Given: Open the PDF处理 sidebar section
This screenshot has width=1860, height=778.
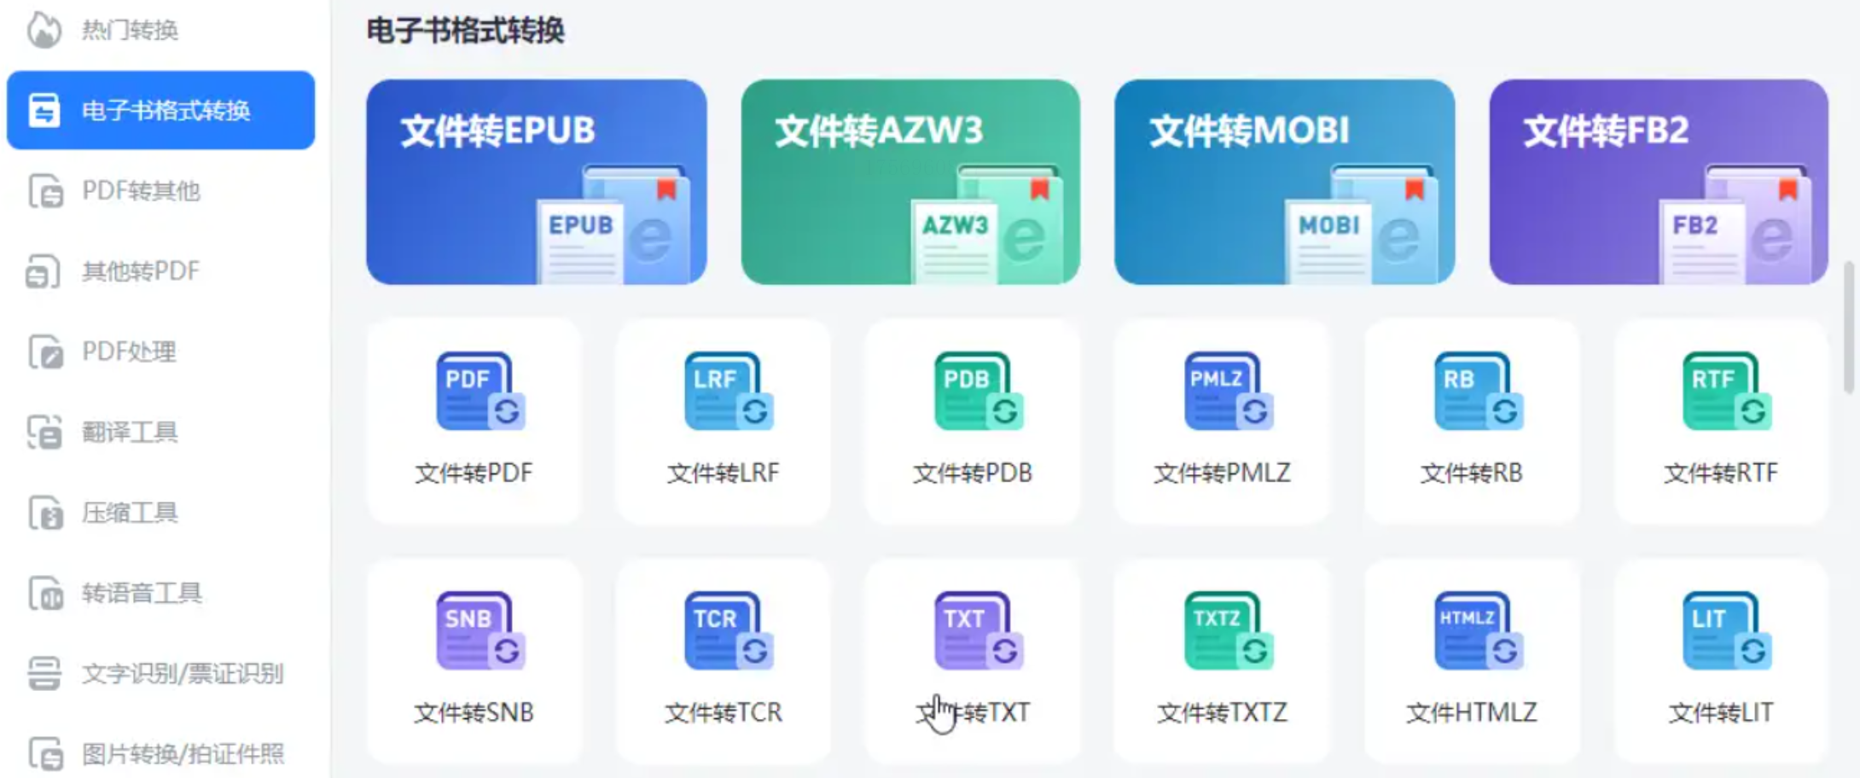Looking at the screenshot, I should click(x=160, y=351).
